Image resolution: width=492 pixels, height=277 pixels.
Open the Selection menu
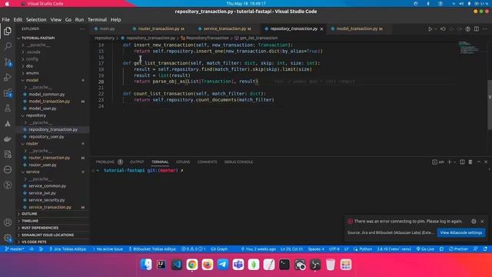click(36, 19)
